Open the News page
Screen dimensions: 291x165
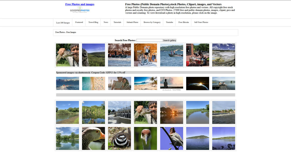click(x=106, y=22)
